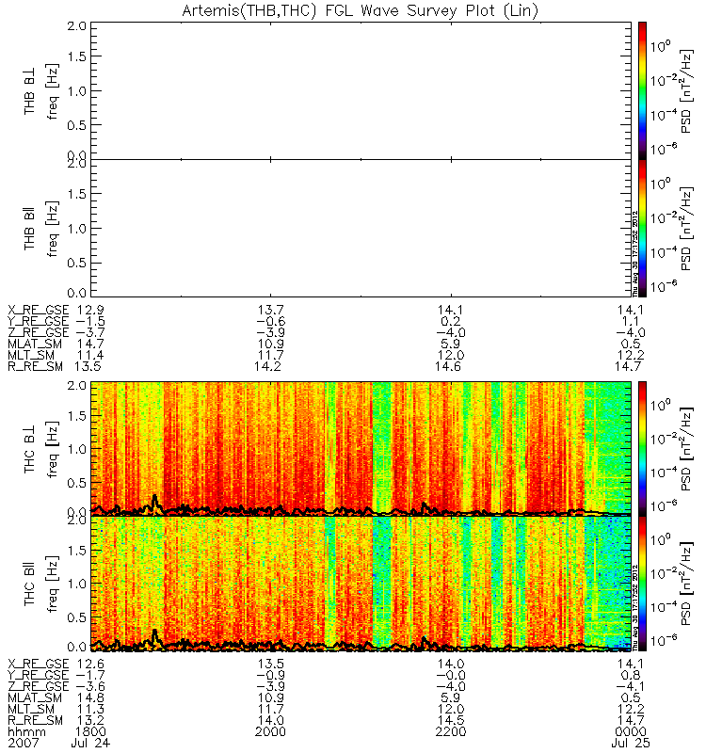The height and width of the screenshot is (753, 706).
Task: Click the date label 'Jul 24'
Action: [90, 743]
